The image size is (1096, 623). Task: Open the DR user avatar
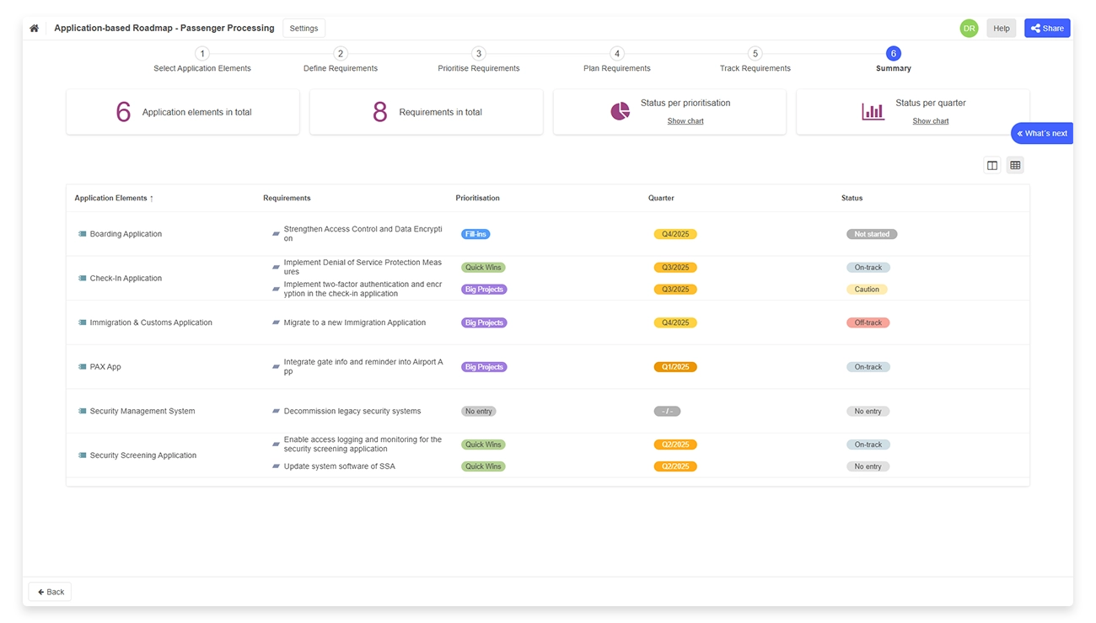click(969, 29)
